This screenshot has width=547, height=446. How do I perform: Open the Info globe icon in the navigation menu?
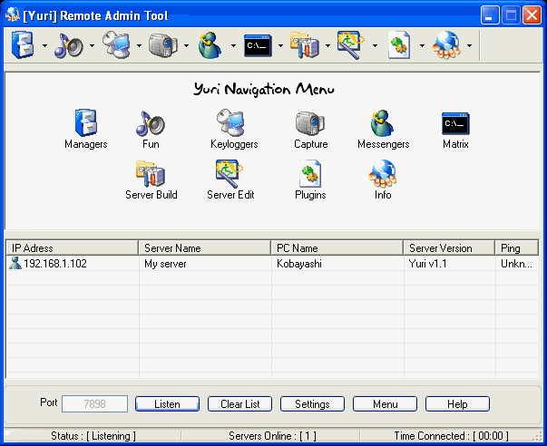coord(383,174)
